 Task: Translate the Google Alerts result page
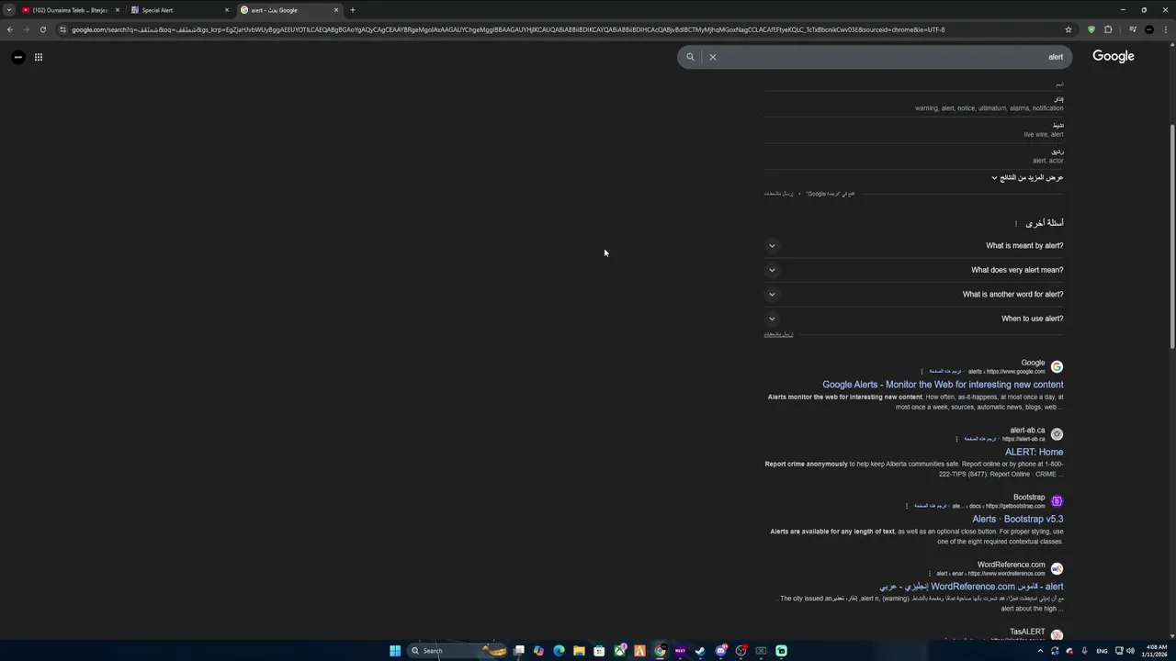coord(945,372)
